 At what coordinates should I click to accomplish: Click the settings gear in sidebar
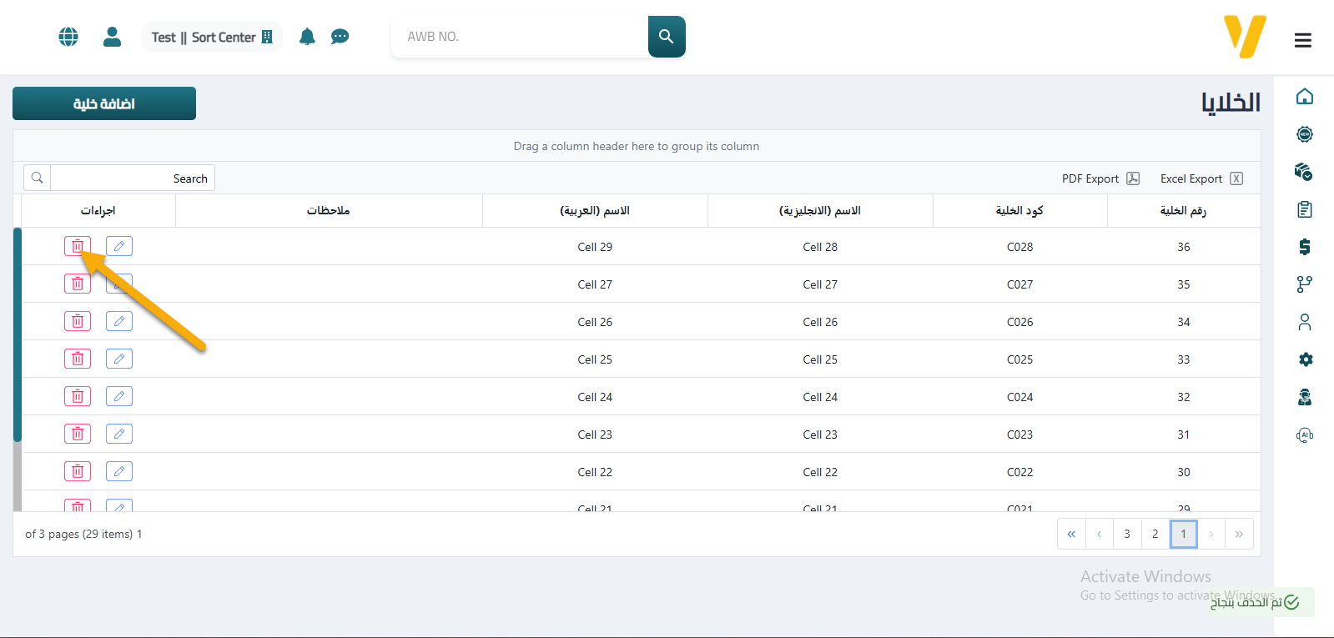click(1305, 359)
